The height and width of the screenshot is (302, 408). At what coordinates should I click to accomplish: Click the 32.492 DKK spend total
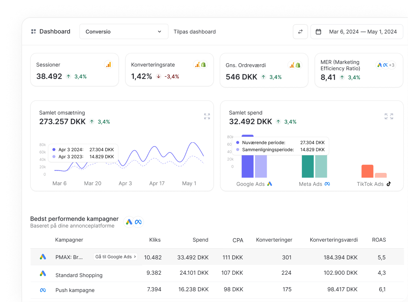click(x=250, y=122)
